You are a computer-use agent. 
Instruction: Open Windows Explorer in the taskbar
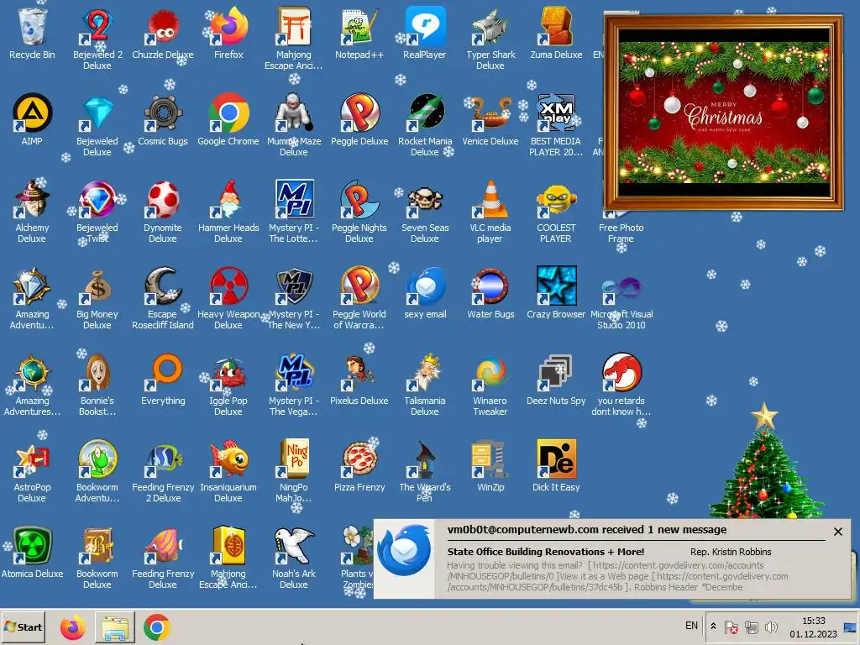click(x=115, y=627)
